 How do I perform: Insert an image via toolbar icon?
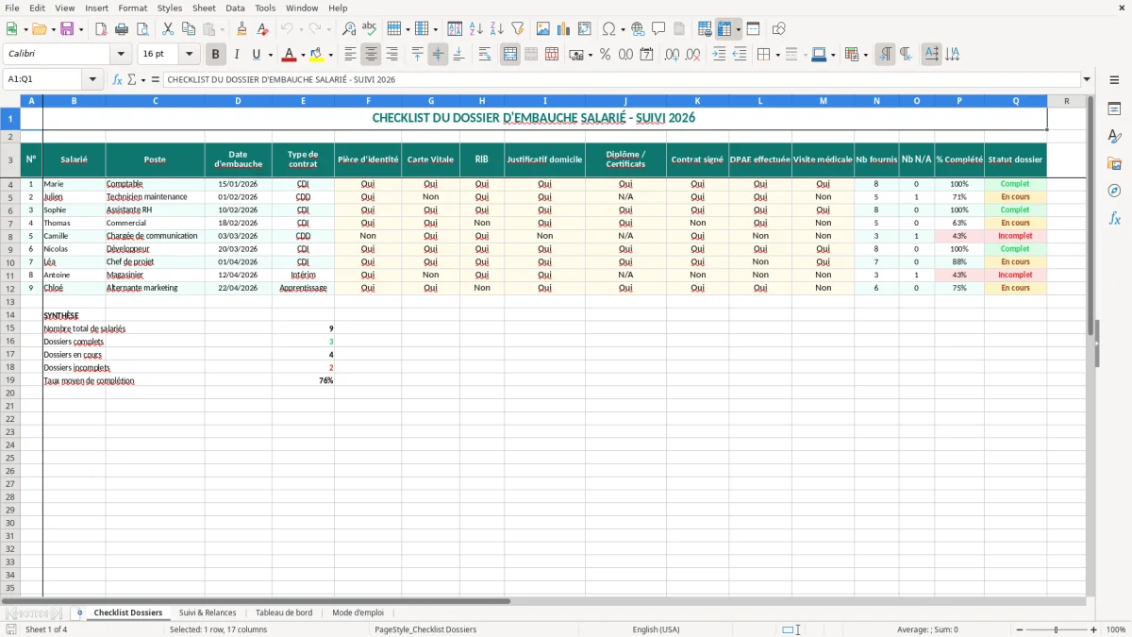(543, 29)
